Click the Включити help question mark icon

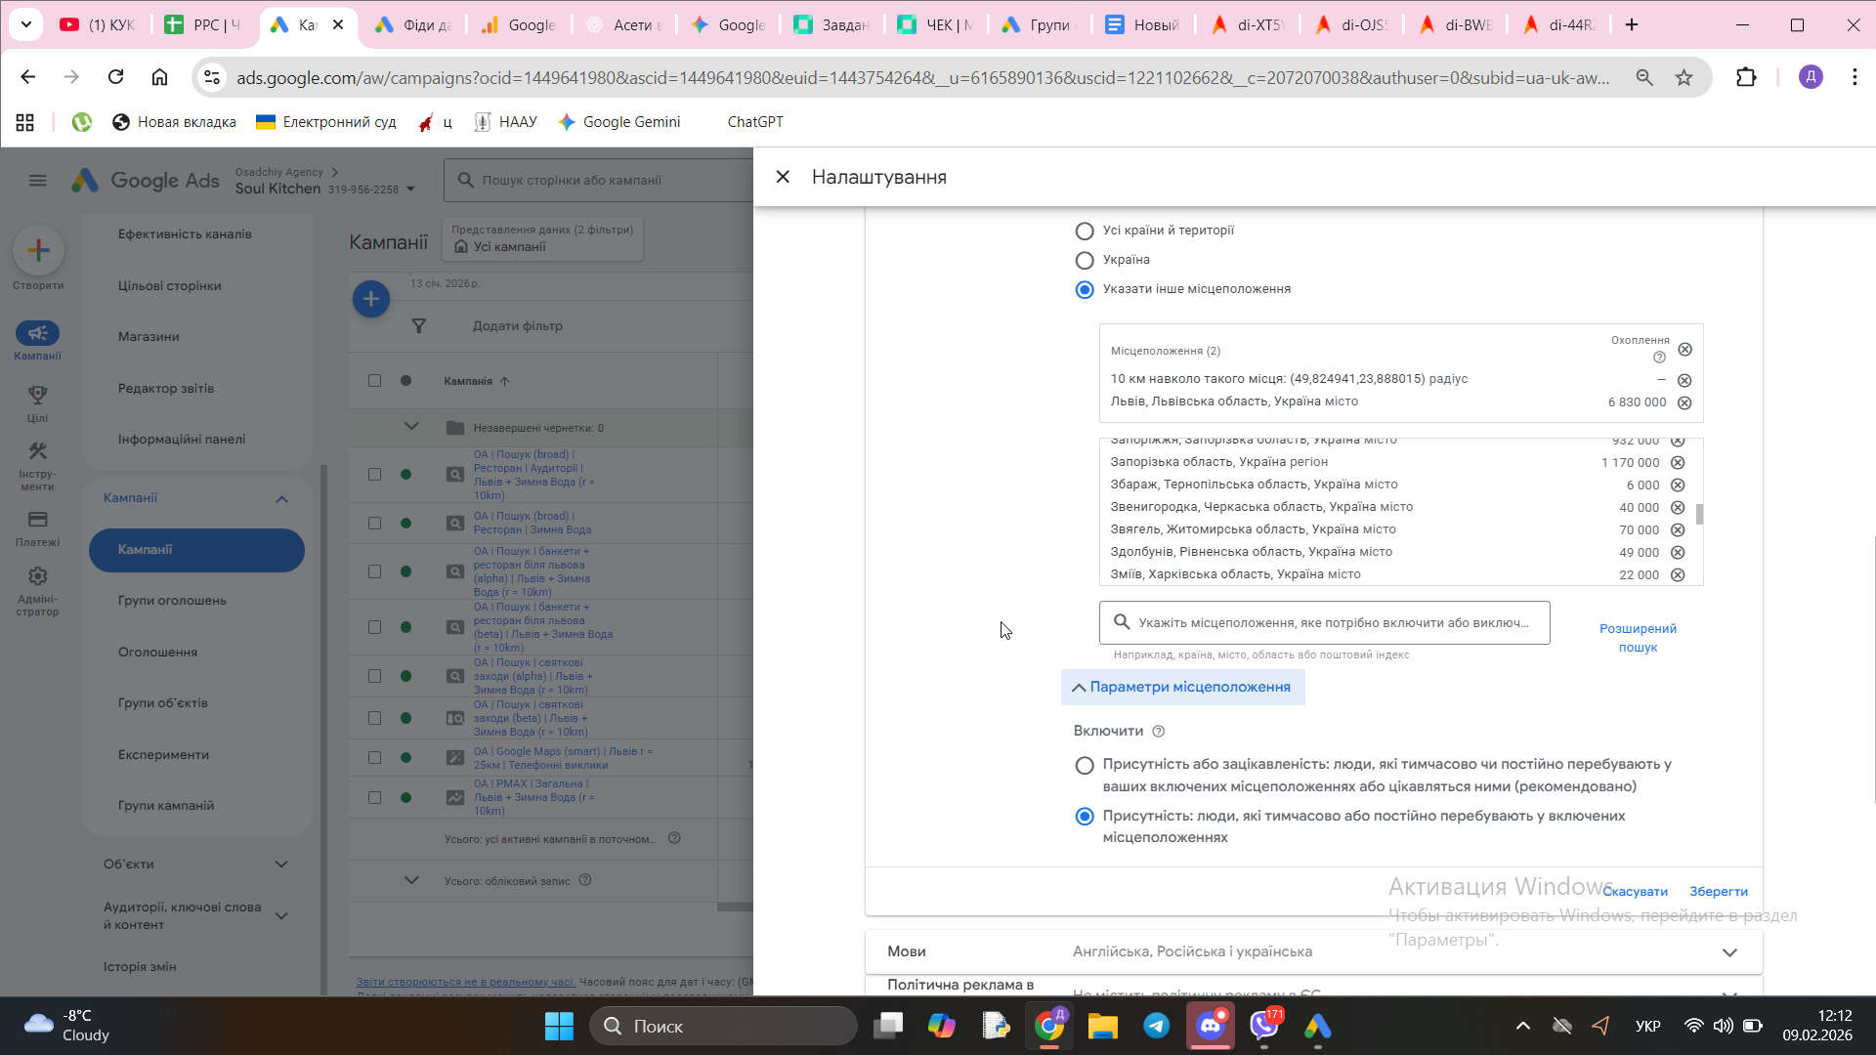1159,732
